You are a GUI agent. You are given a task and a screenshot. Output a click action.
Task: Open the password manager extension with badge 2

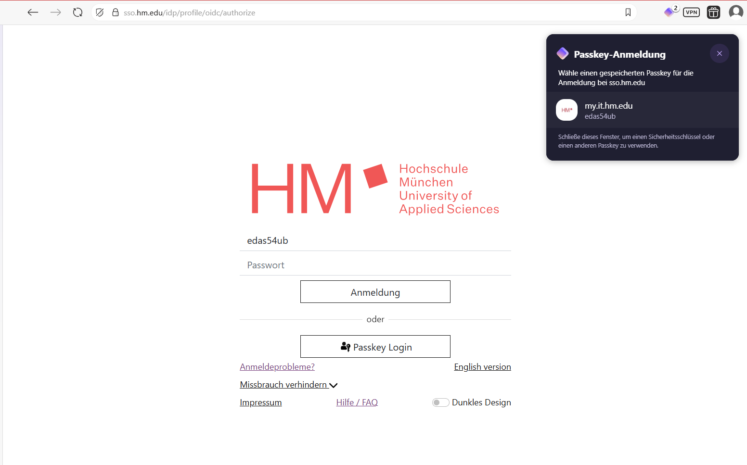pos(669,13)
